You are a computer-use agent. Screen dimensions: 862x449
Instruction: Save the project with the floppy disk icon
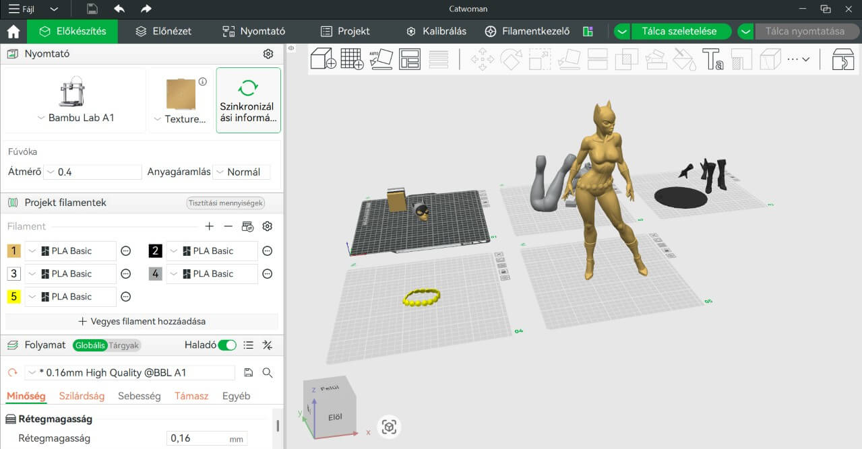[x=92, y=9]
